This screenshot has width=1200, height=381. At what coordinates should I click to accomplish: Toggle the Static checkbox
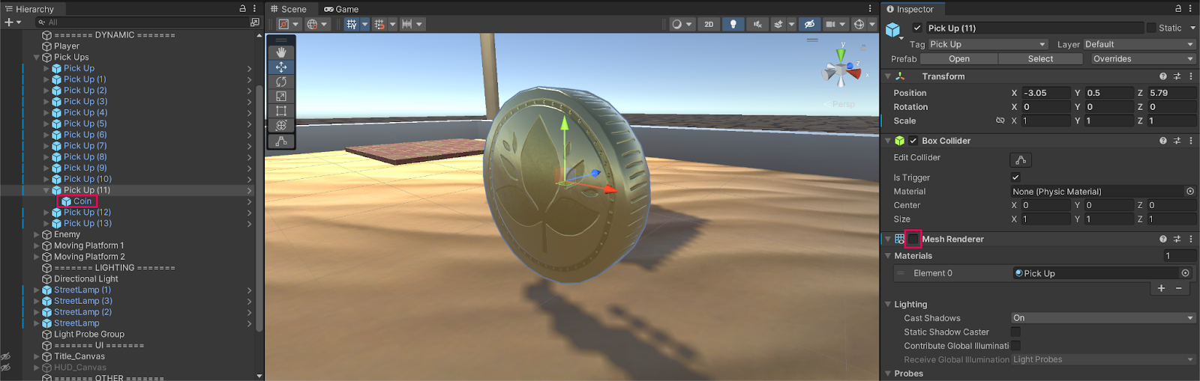[x=1151, y=28]
